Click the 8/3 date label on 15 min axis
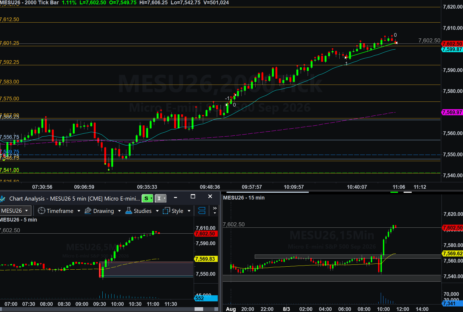463x312 pixels. [286, 309]
